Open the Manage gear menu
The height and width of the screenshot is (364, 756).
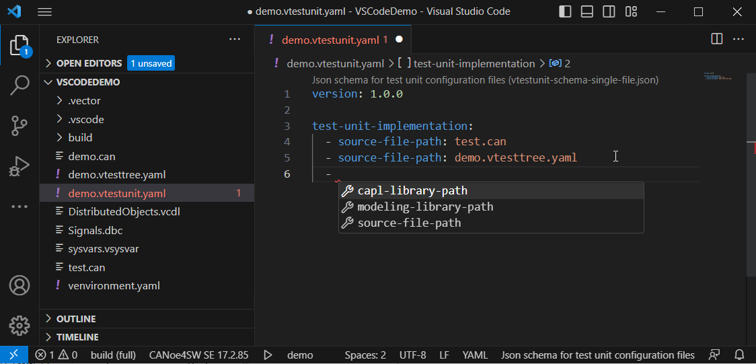point(20,326)
